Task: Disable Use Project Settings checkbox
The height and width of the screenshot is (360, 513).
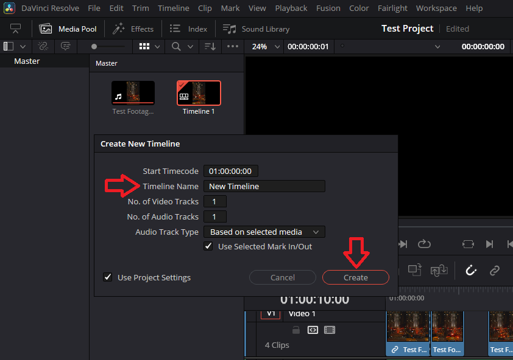Action: click(107, 277)
